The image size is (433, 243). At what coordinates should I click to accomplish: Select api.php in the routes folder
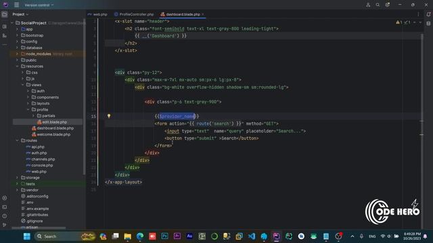tap(35, 147)
